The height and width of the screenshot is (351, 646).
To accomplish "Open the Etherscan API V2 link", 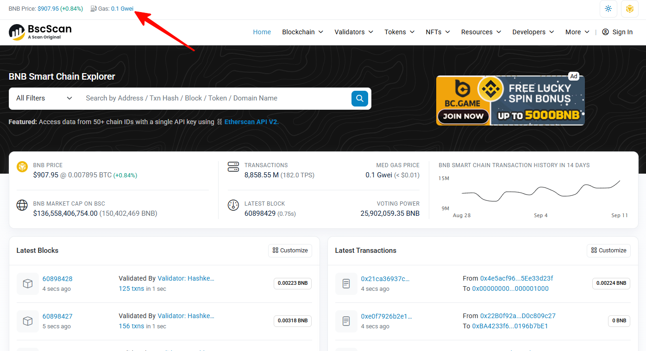I will click(x=251, y=122).
